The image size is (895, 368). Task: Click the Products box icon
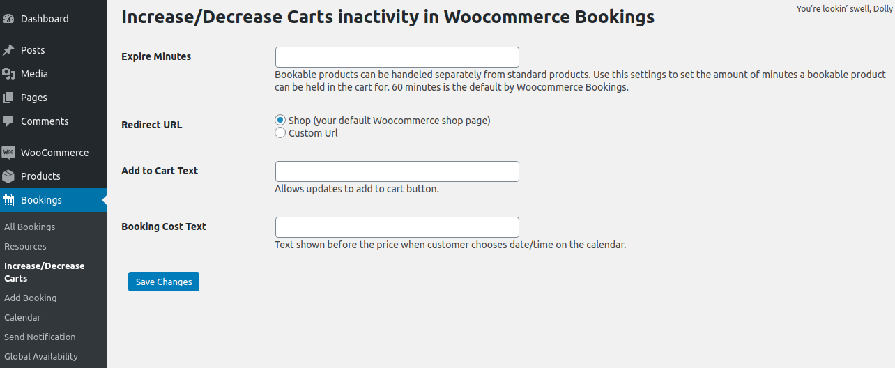coord(8,176)
